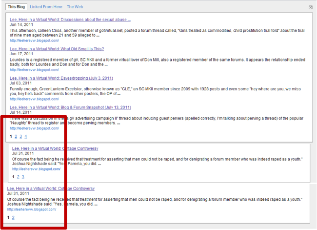The width and height of the screenshot is (317, 230).
Task: Click date text 'Jul 14, 2011'
Action: (20, 112)
